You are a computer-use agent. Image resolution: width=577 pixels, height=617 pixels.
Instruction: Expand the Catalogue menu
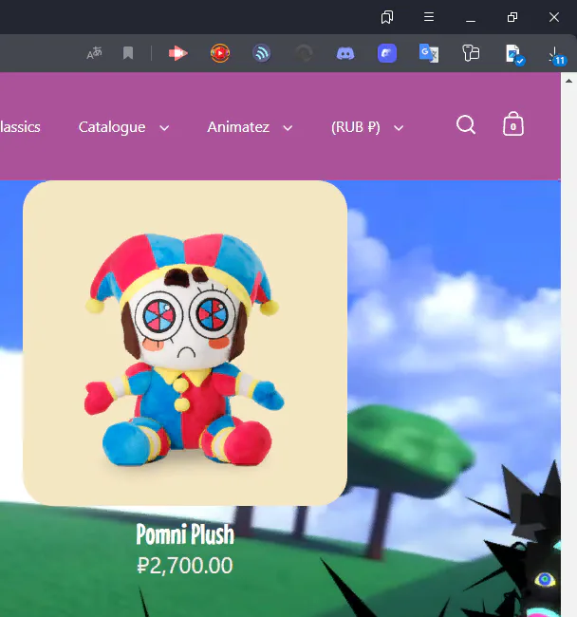124,127
